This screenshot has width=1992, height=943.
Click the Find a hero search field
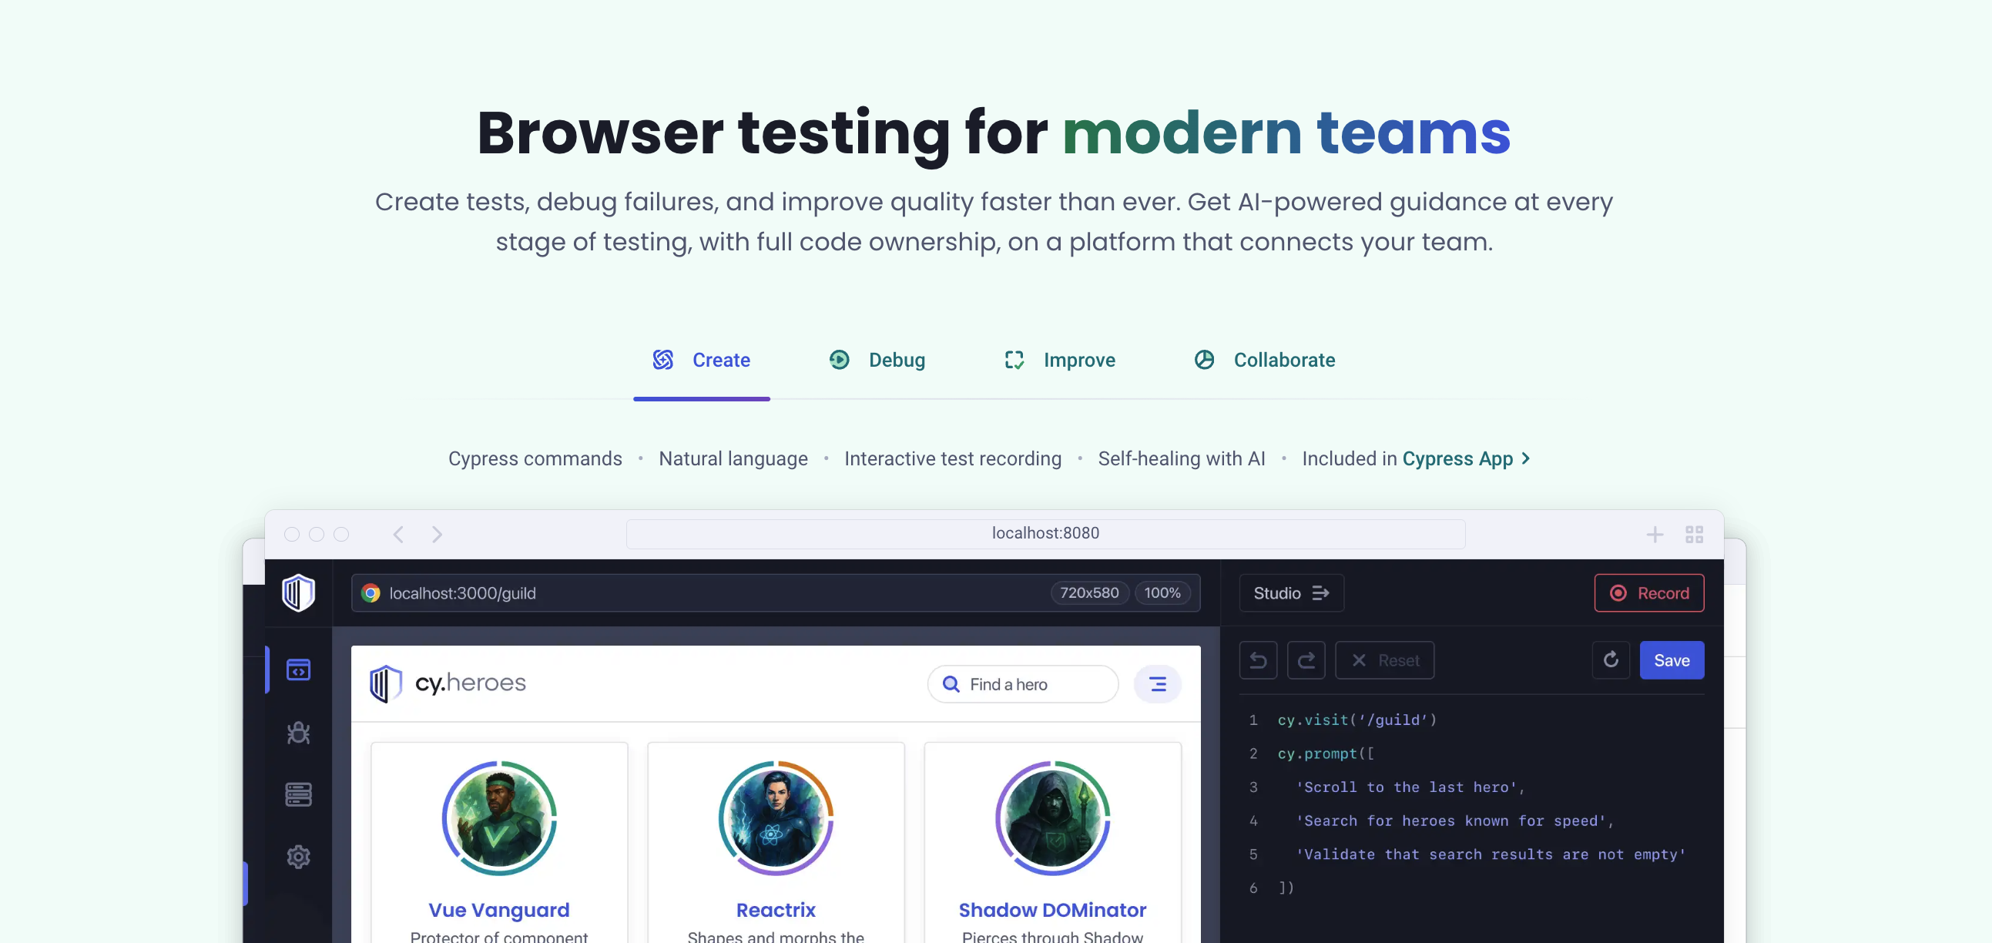click(x=1022, y=685)
